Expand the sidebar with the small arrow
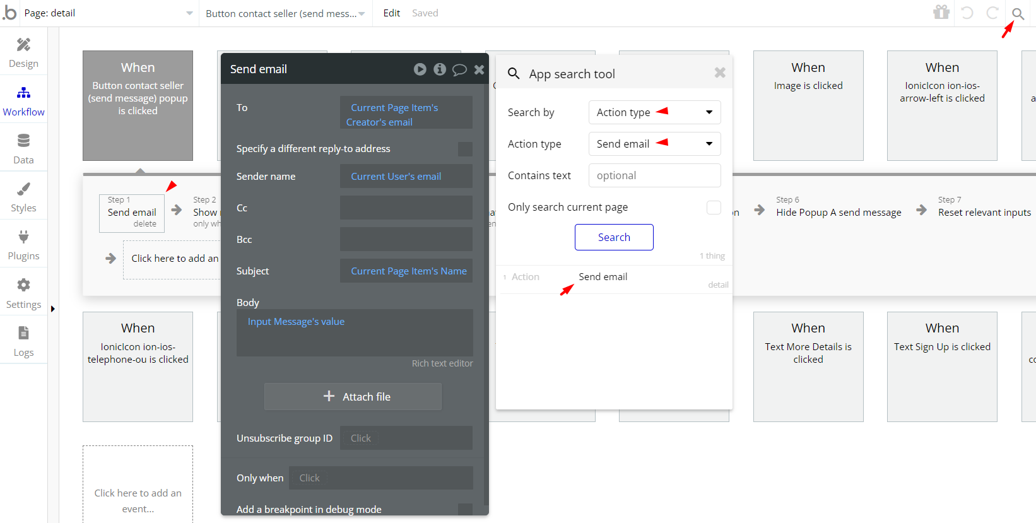This screenshot has width=1036, height=523. pyautogui.click(x=53, y=309)
